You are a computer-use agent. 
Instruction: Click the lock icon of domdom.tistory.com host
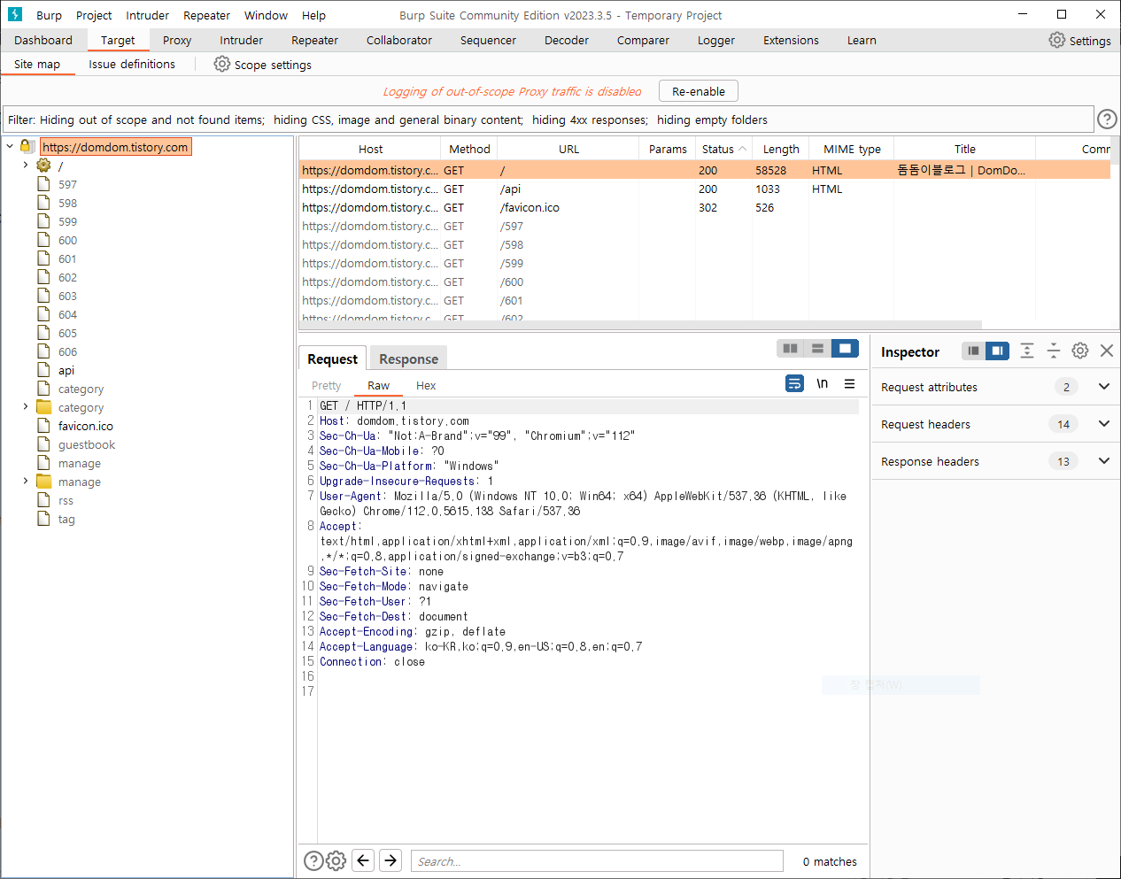[27, 146]
